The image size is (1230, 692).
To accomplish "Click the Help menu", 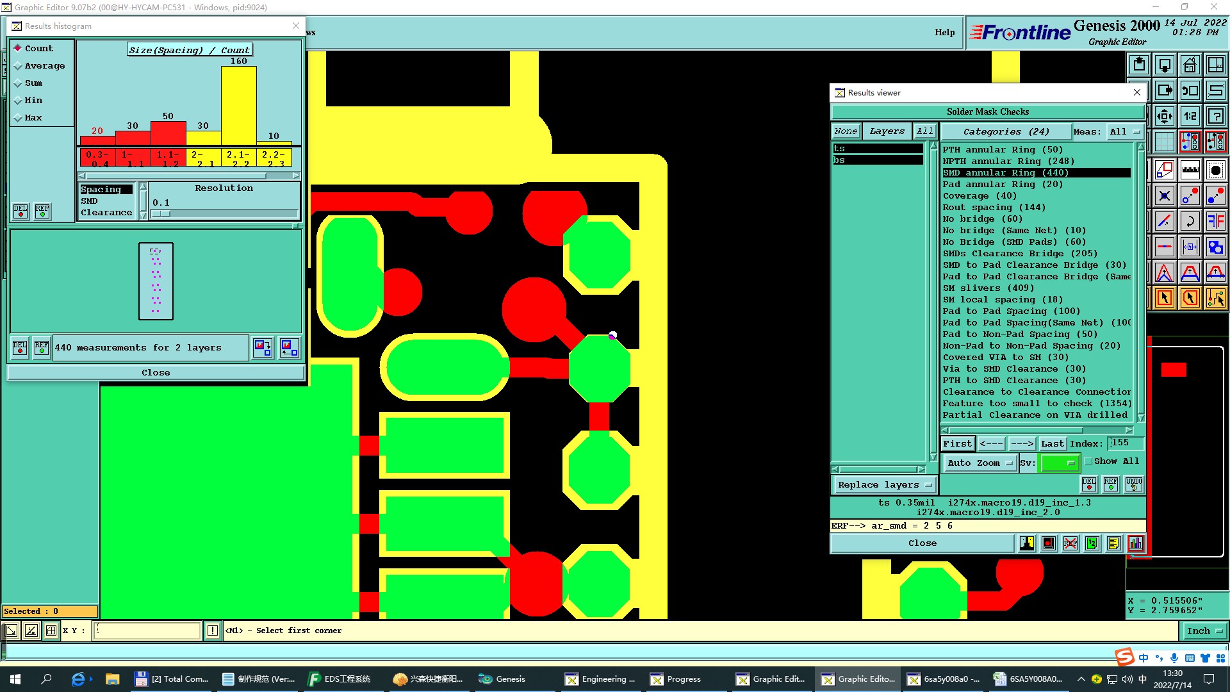I will [x=944, y=32].
